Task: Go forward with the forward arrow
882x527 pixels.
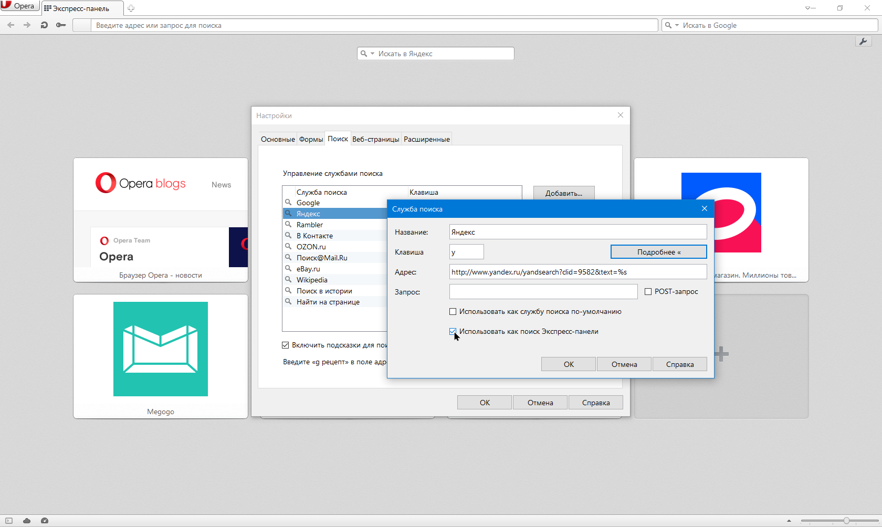Action: [27, 25]
